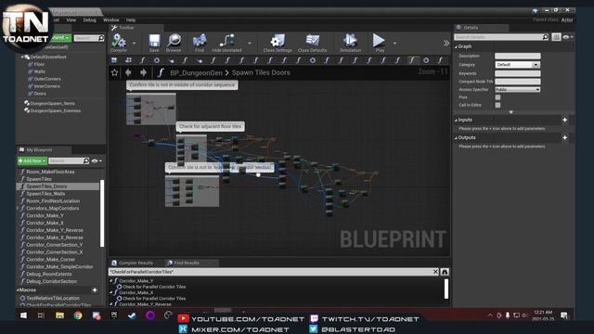Open the Window menu
594x334 pixels.
(111, 20)
